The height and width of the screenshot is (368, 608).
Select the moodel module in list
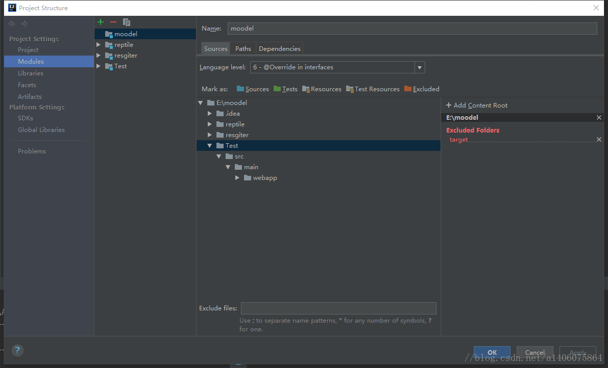point(145,34)
